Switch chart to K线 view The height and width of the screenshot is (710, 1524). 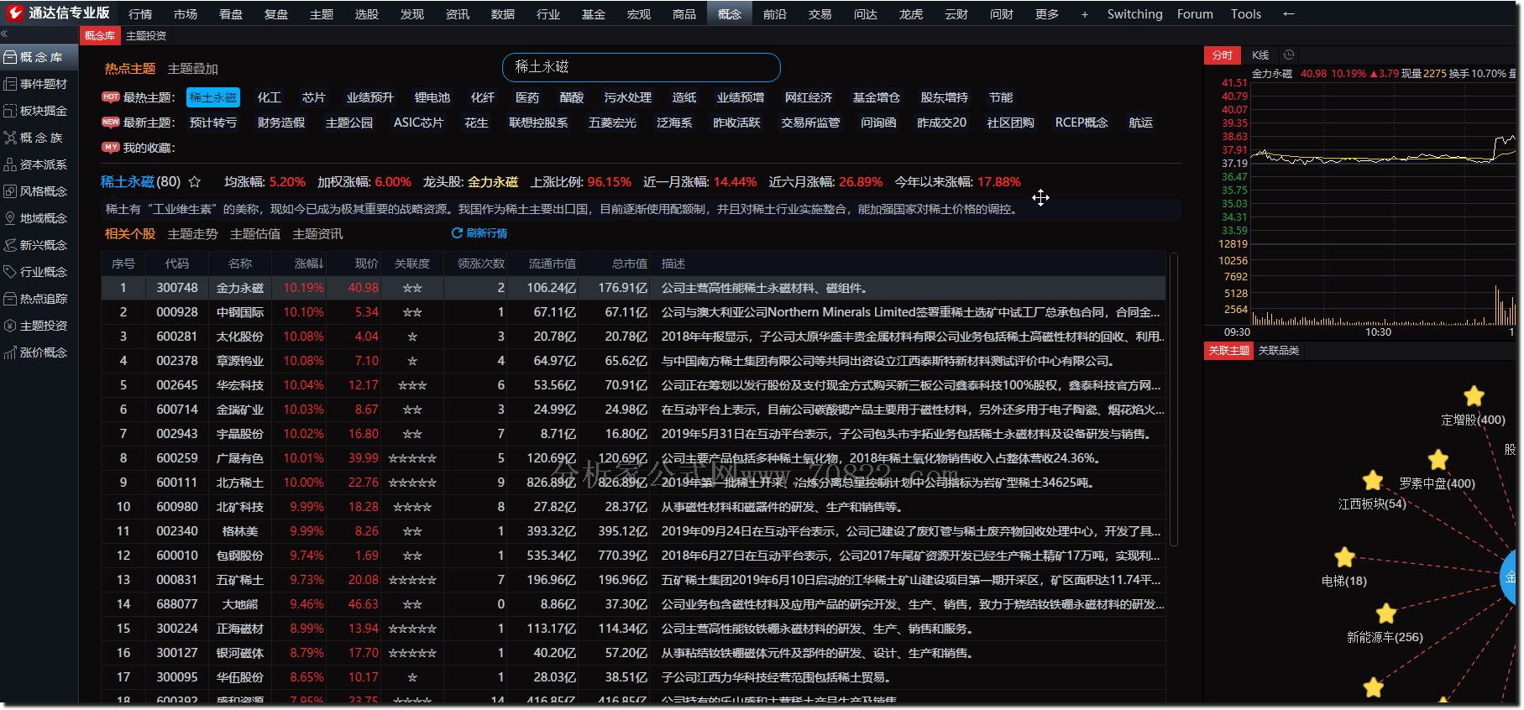click(1260, 55)
